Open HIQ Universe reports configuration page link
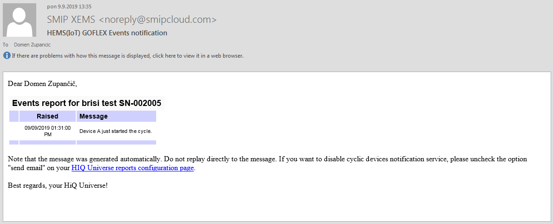 tap(132, 168)
